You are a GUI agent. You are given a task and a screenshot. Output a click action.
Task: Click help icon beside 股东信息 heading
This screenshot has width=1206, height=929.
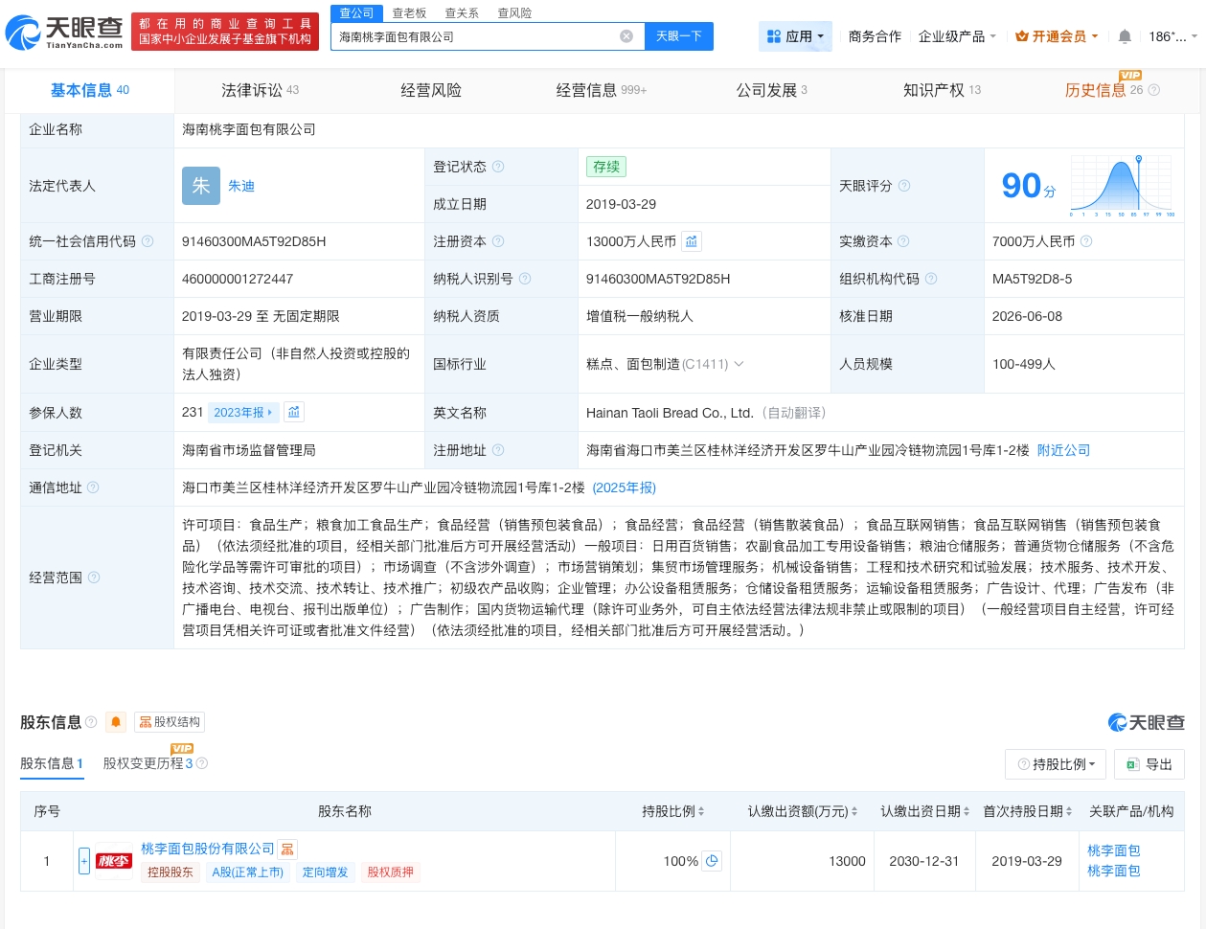tap(91, 722)
